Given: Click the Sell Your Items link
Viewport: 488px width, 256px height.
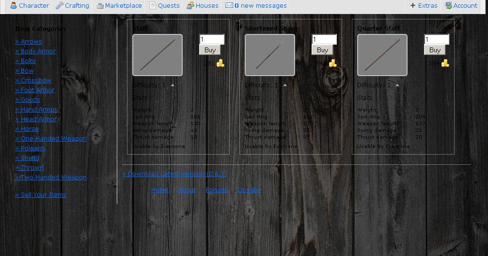Looking at the screenshot, I should click(x=41, y=195).
